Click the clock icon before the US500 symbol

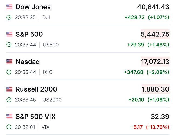pyautogui.click(x=9, y=45)
